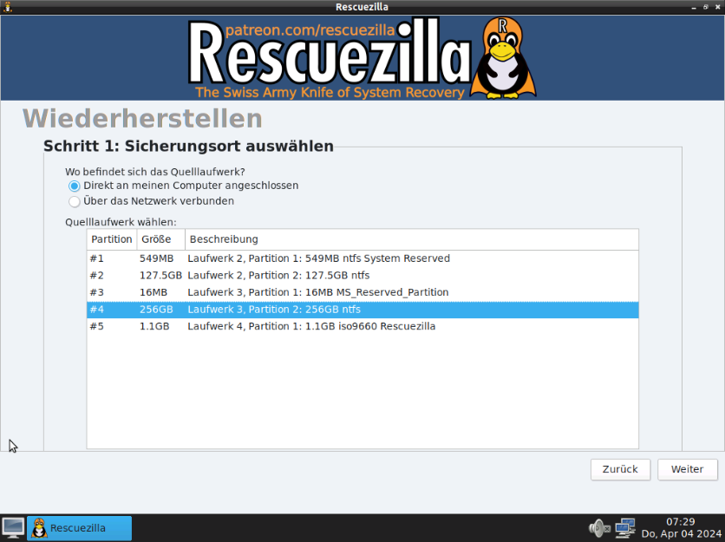Go back with the Zurück button
This screenshot has width=725, height=542.
620,469
